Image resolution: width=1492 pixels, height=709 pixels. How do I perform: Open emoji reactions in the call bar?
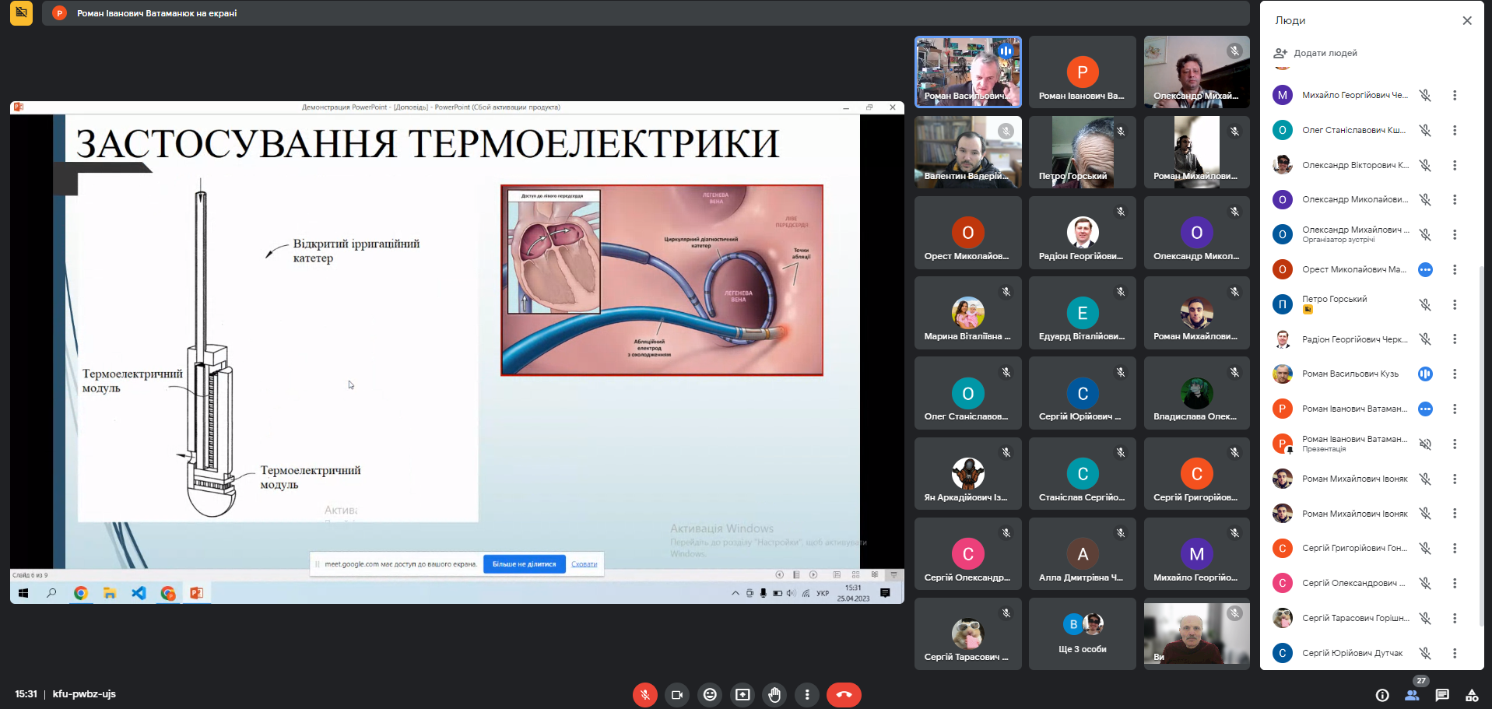[710, 694]
